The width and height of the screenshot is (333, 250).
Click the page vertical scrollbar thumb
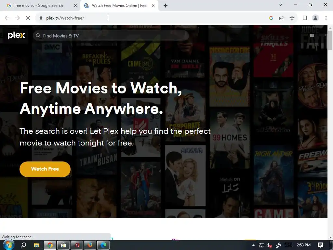pyautogui.click(x=330, y=40)
